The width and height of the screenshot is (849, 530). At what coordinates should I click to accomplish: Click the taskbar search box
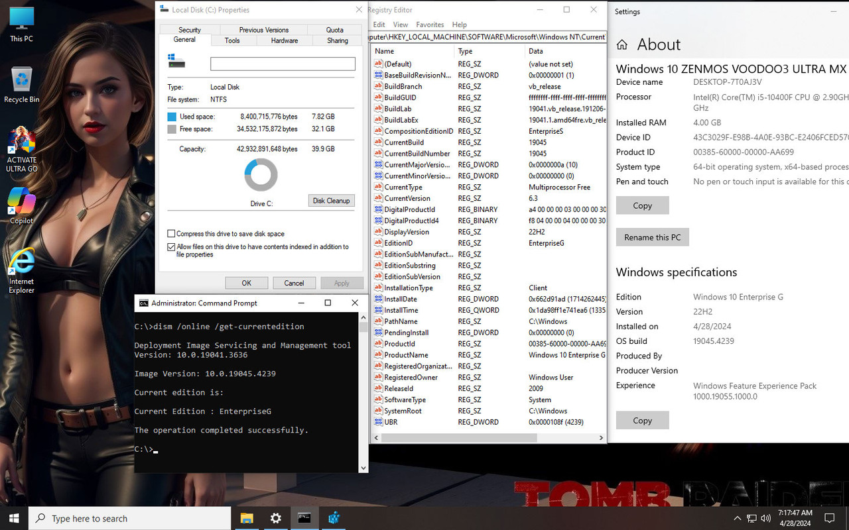(130, 518)
